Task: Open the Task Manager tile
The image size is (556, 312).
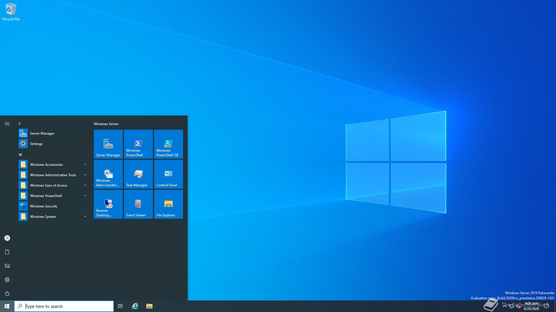Action: coord(138,174)
